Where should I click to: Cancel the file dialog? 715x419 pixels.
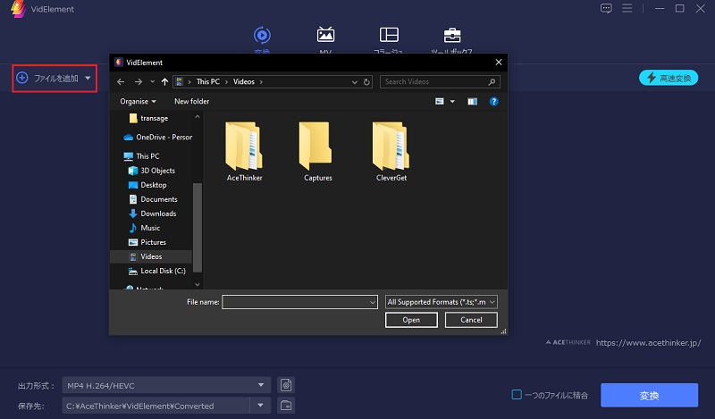pyautogui.click(x=471, y=320)
